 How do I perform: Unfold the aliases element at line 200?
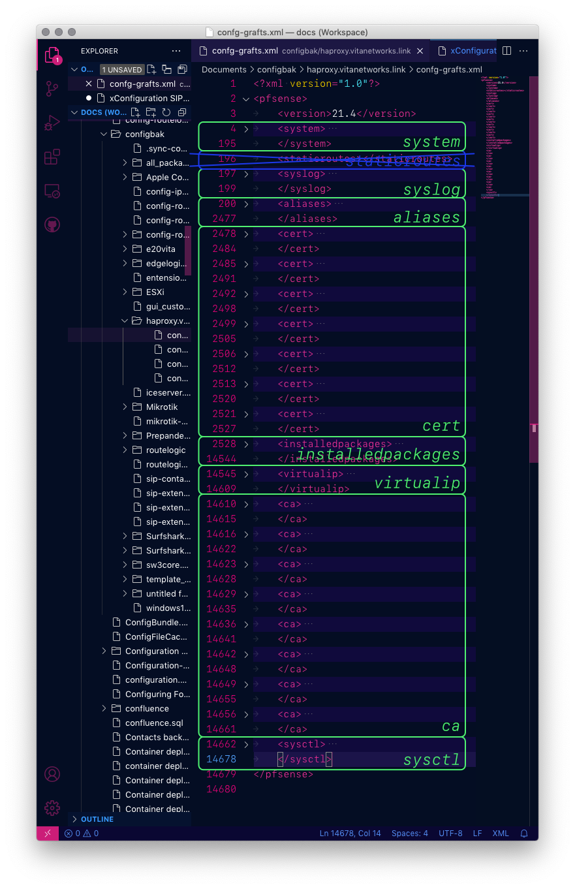click(x=246, y=204)
